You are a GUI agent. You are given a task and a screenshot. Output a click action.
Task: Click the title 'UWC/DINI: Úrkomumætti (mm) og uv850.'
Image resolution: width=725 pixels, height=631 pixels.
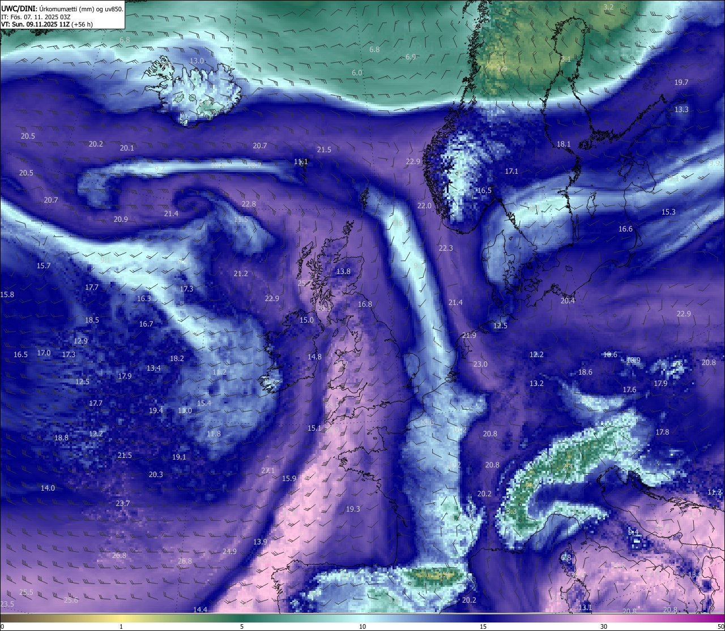62,8
